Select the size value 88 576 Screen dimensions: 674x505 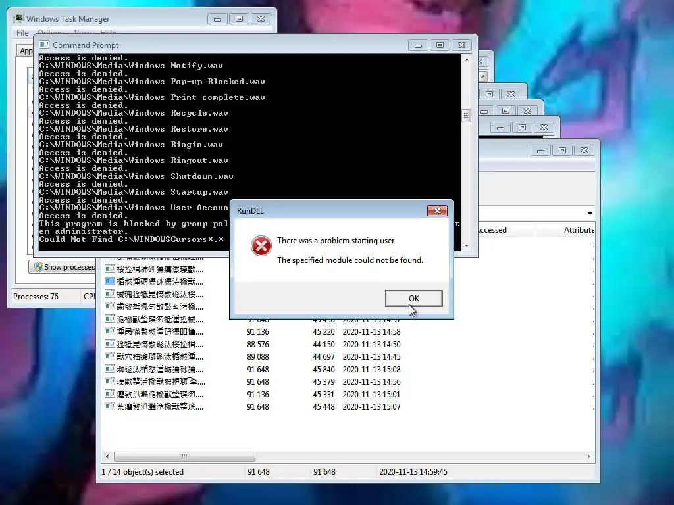(x=258, y=345)
